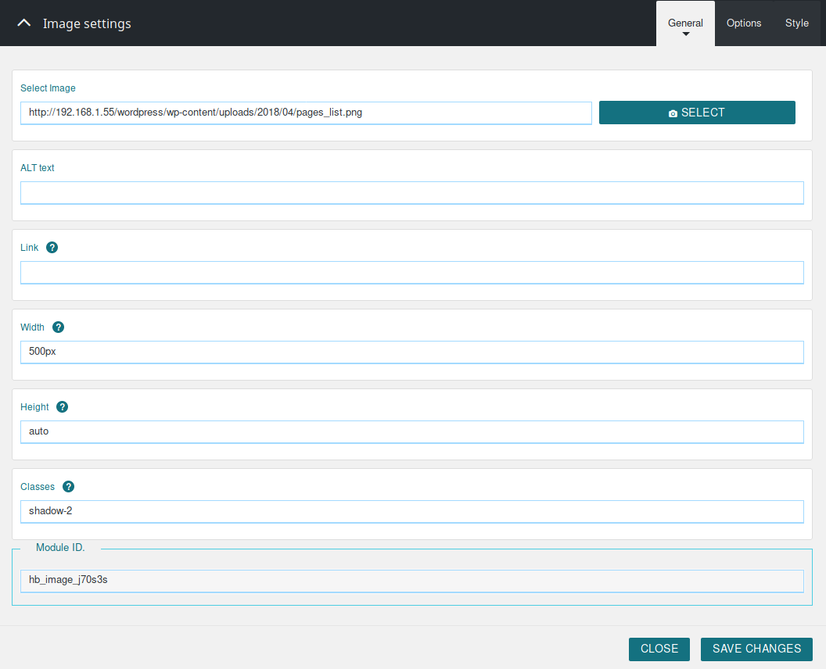Click the camera icon inside the SELECT button
826x669 pixels.
673,113
